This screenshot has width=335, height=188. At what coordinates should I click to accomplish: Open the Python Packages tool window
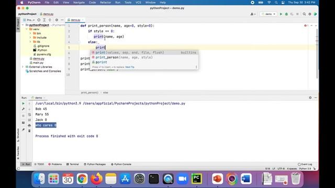95,164
